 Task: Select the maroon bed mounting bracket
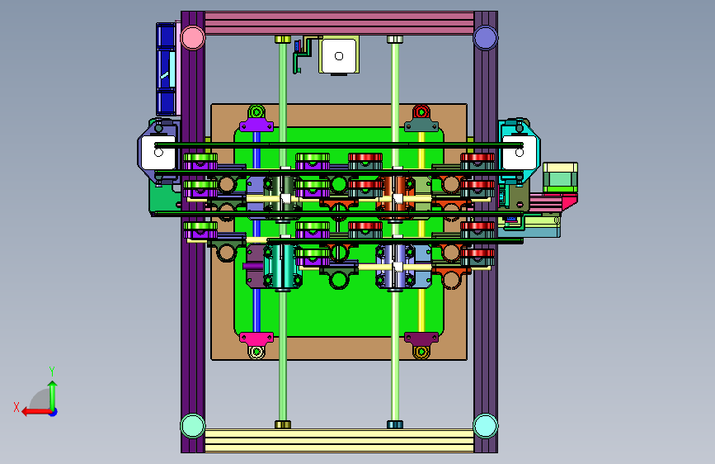[x=421, y=339]
